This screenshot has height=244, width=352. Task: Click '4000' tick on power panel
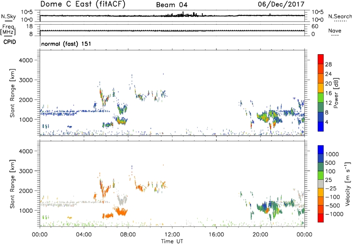26,60
